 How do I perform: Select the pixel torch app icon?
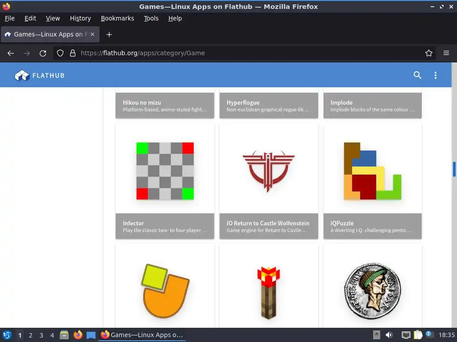point(268,292)
